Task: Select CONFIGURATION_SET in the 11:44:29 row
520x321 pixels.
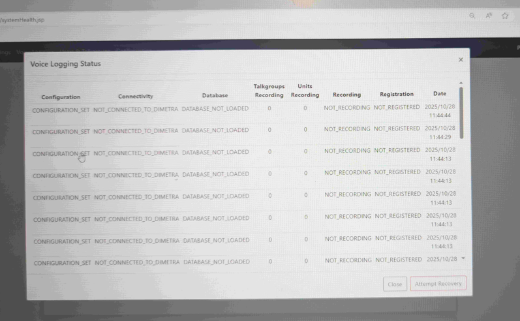Action: click(61, 132)
